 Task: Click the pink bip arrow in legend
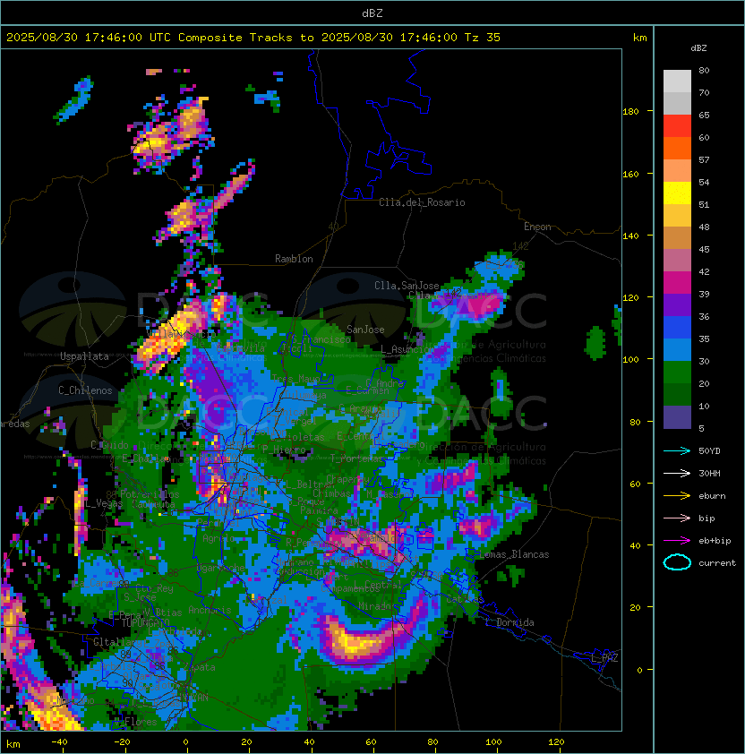pyautogui.click(x=677, y=518)
